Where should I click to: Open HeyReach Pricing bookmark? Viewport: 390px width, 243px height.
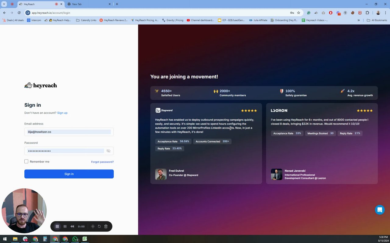coord(145,20)
